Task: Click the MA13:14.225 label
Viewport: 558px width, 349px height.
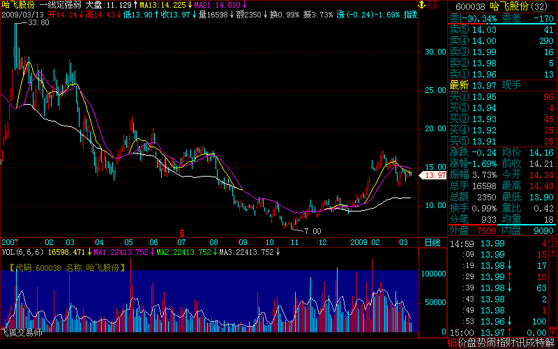Action: [163, 6]
